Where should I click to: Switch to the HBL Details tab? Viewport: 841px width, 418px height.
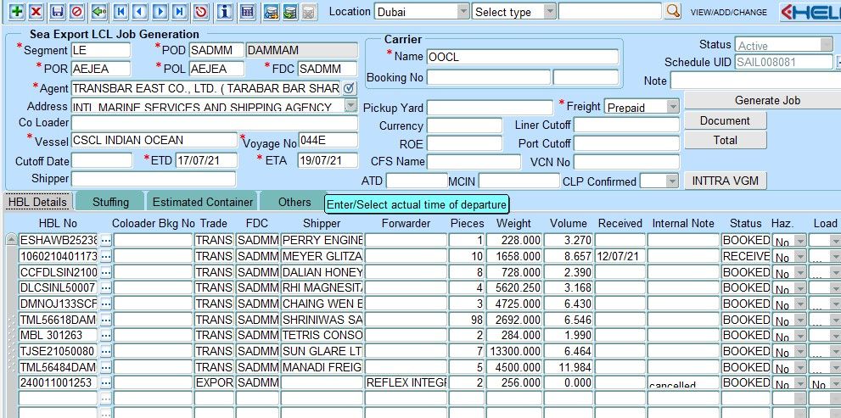pyautogui.click(x=37, y=202)
